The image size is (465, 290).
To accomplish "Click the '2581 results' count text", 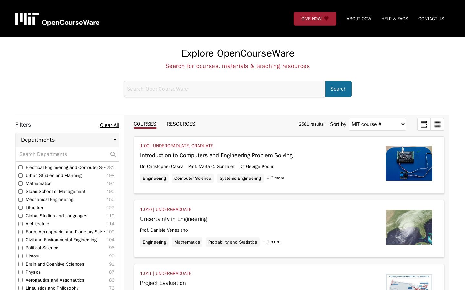I will coord(311,124).
